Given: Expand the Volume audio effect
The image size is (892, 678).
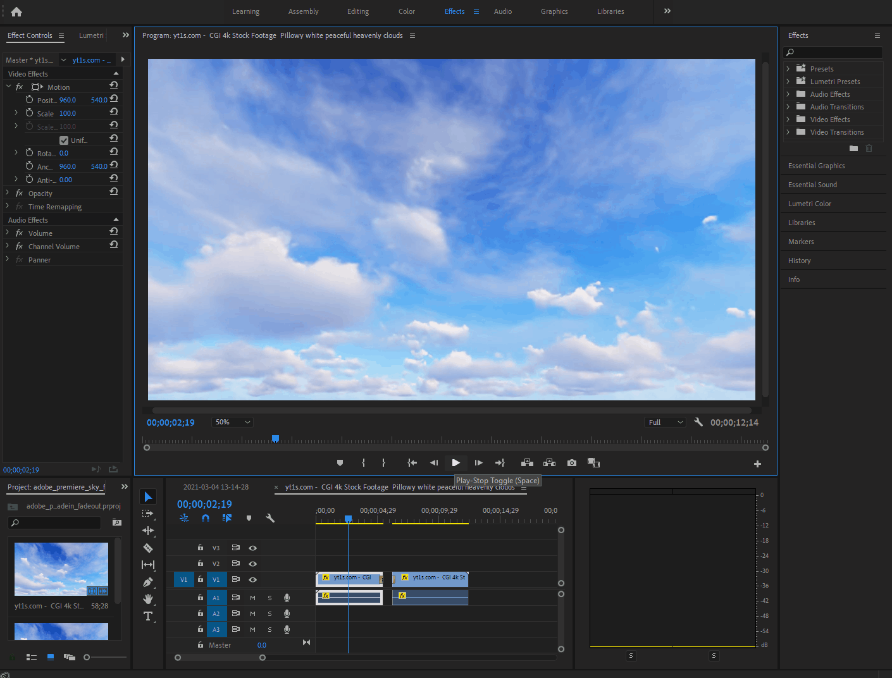Looking at the screenshot, I should pyautogui.click(x=8, y=233).
